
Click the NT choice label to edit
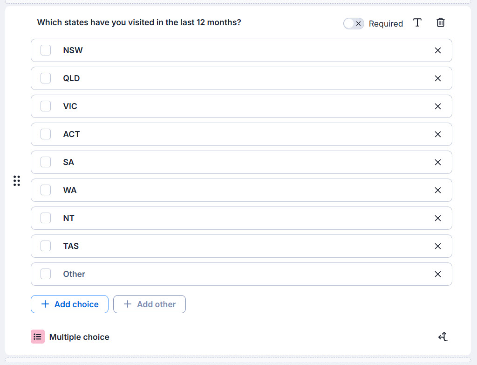tap(69, 218)
